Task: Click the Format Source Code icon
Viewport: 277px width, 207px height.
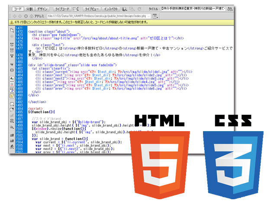Action: (12, 147)
